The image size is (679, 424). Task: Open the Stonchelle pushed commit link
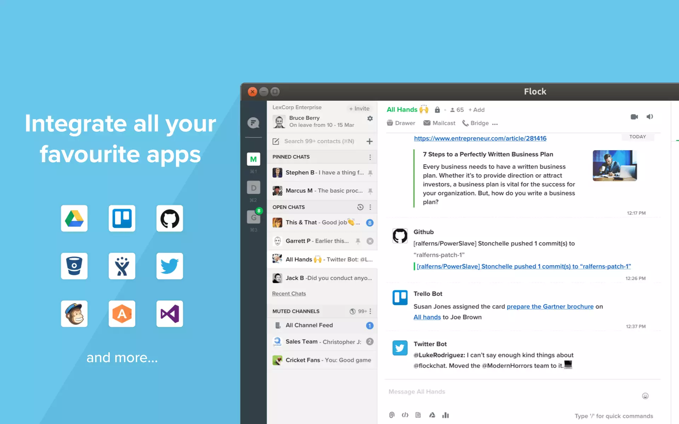(x=524, y=266)
